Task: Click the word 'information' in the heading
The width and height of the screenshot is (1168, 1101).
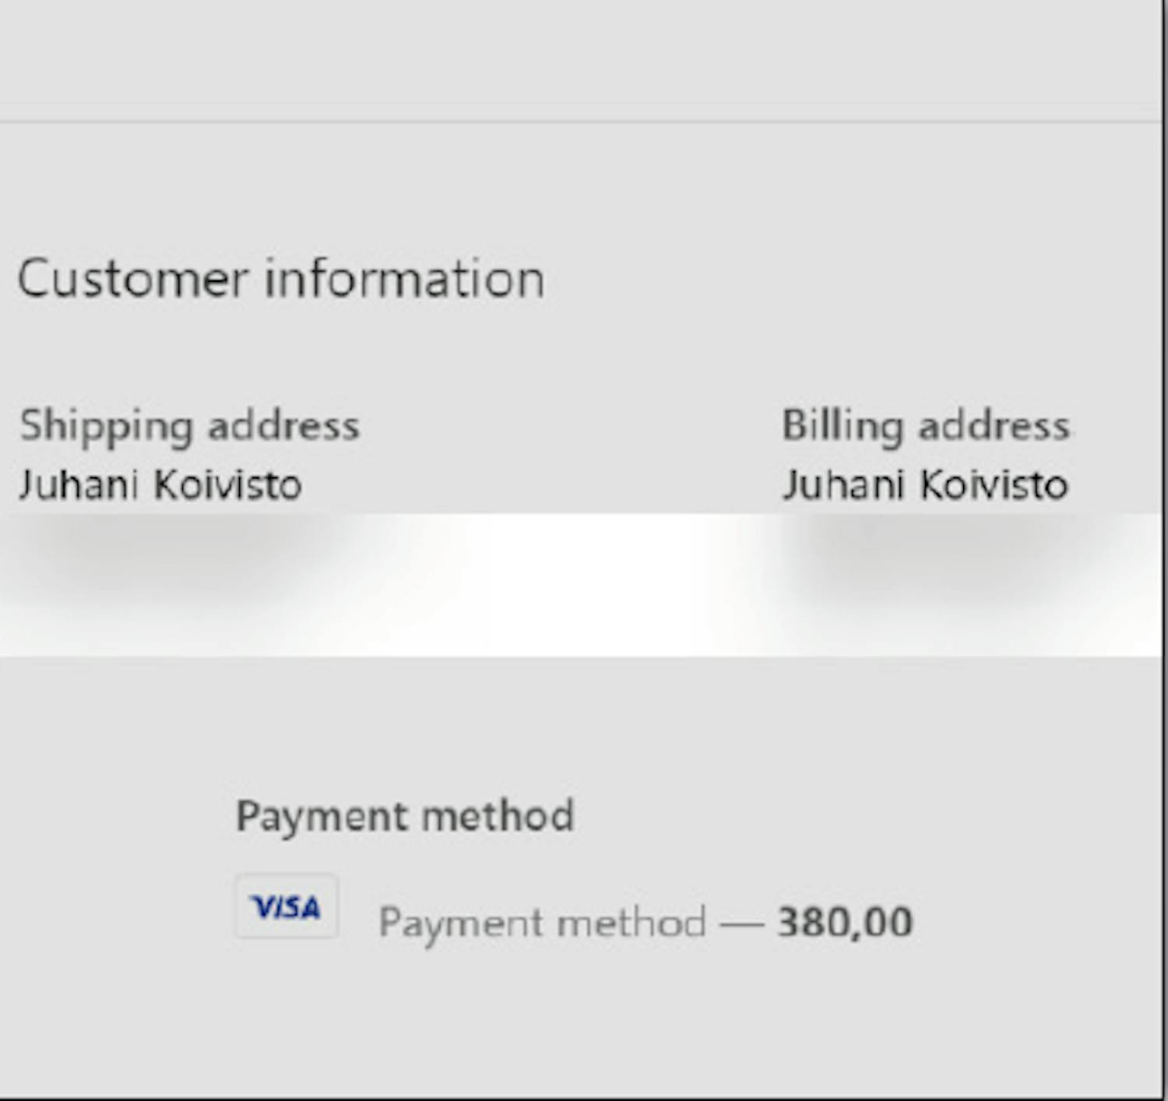Action: [404, 279]
